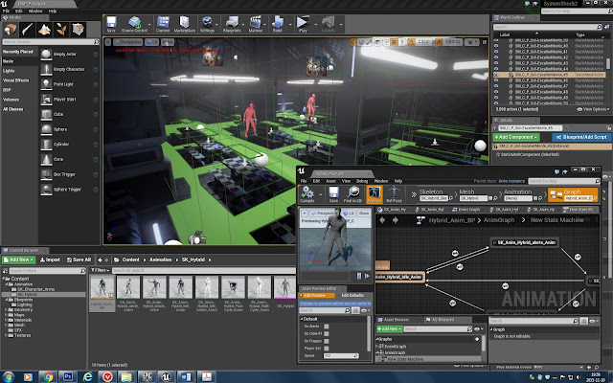Click the World Outliner vertical scrollbar
Image resolution: width=613 pixels, height=383 pixels.
click(608, 64)
